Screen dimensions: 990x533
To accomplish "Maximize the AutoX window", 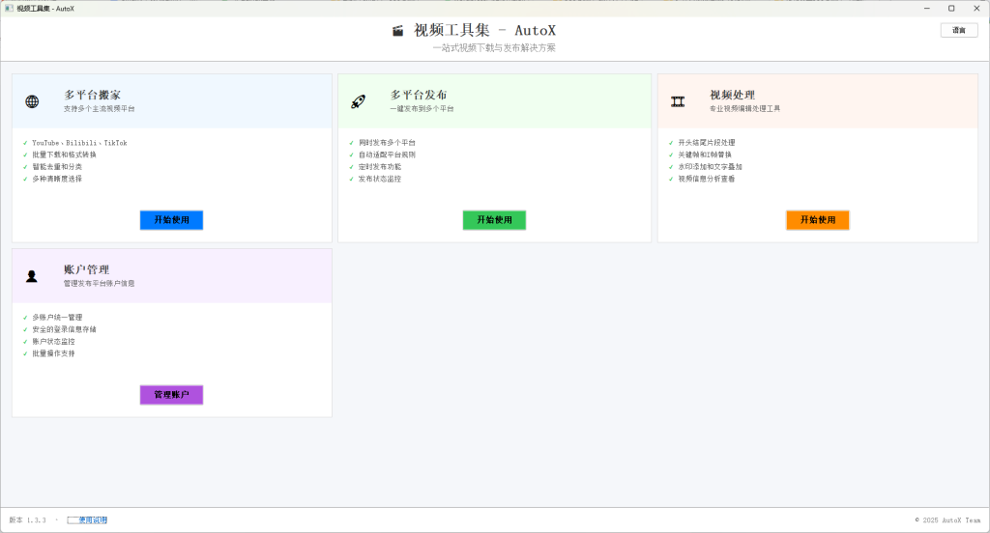I will coord(951,8).
